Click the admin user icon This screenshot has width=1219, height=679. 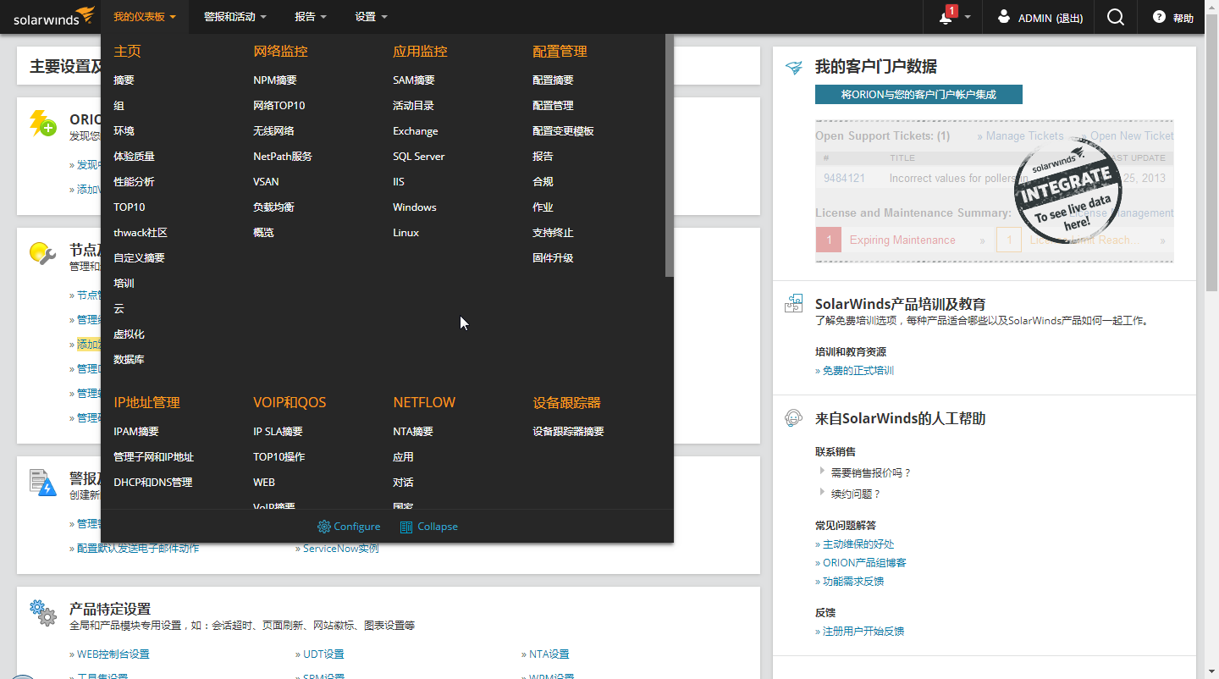[x=1004, y=16]
